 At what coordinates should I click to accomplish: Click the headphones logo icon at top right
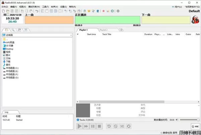click(195, 20)
